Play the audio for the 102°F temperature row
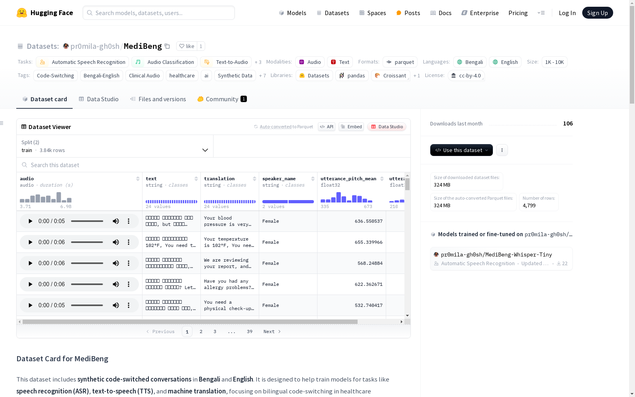The image size is (635, 397). pyautogui.click(x=30, y=242)
